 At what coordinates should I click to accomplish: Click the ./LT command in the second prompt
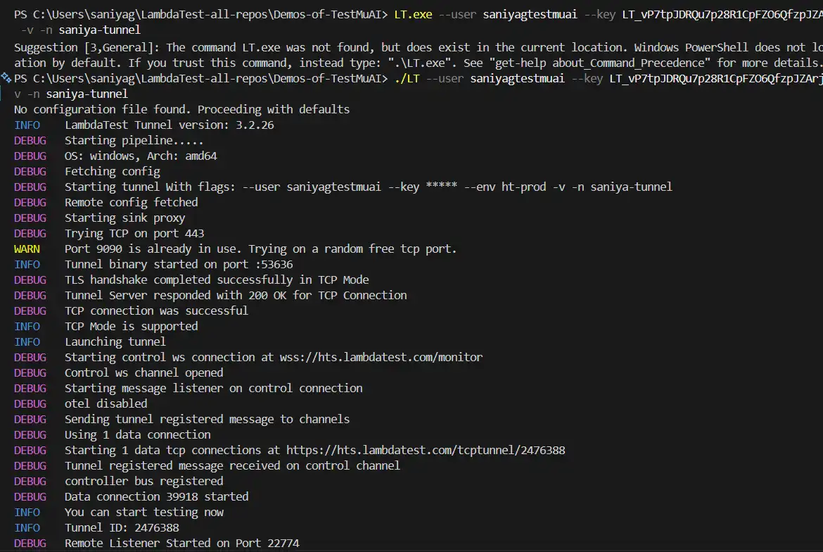point(407,78)
